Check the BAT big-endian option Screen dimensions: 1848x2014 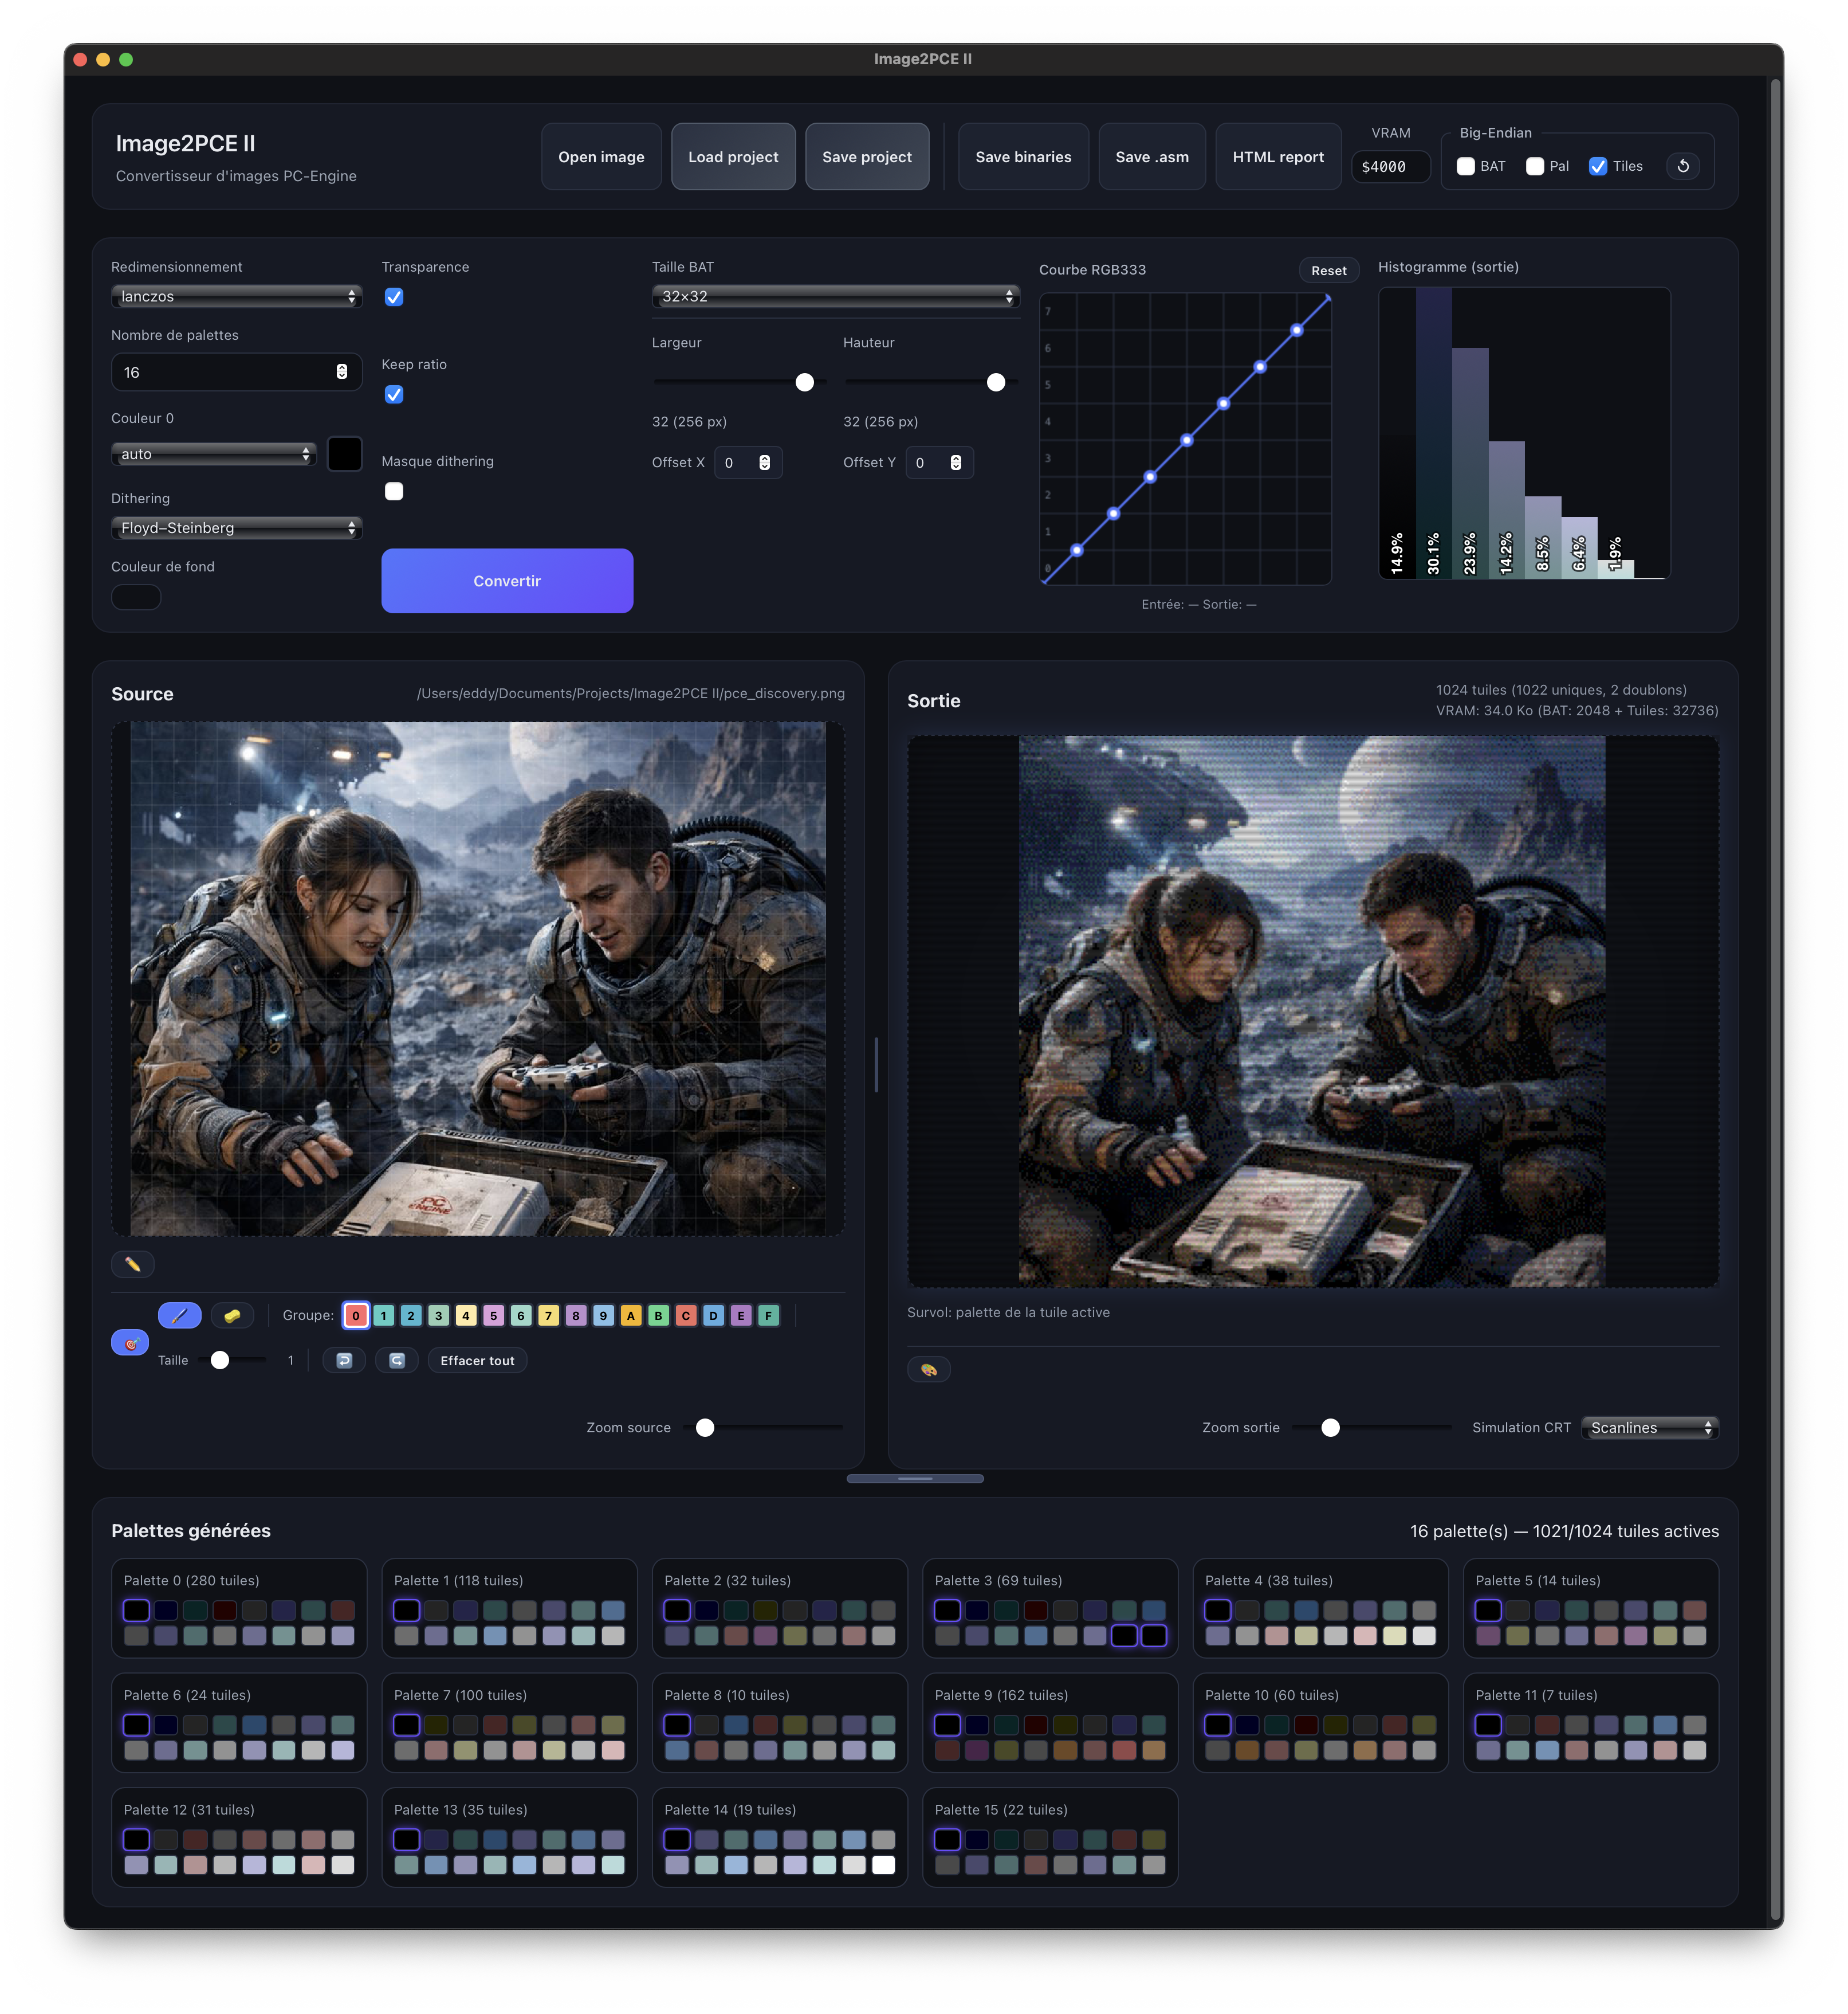point(1466,166)
